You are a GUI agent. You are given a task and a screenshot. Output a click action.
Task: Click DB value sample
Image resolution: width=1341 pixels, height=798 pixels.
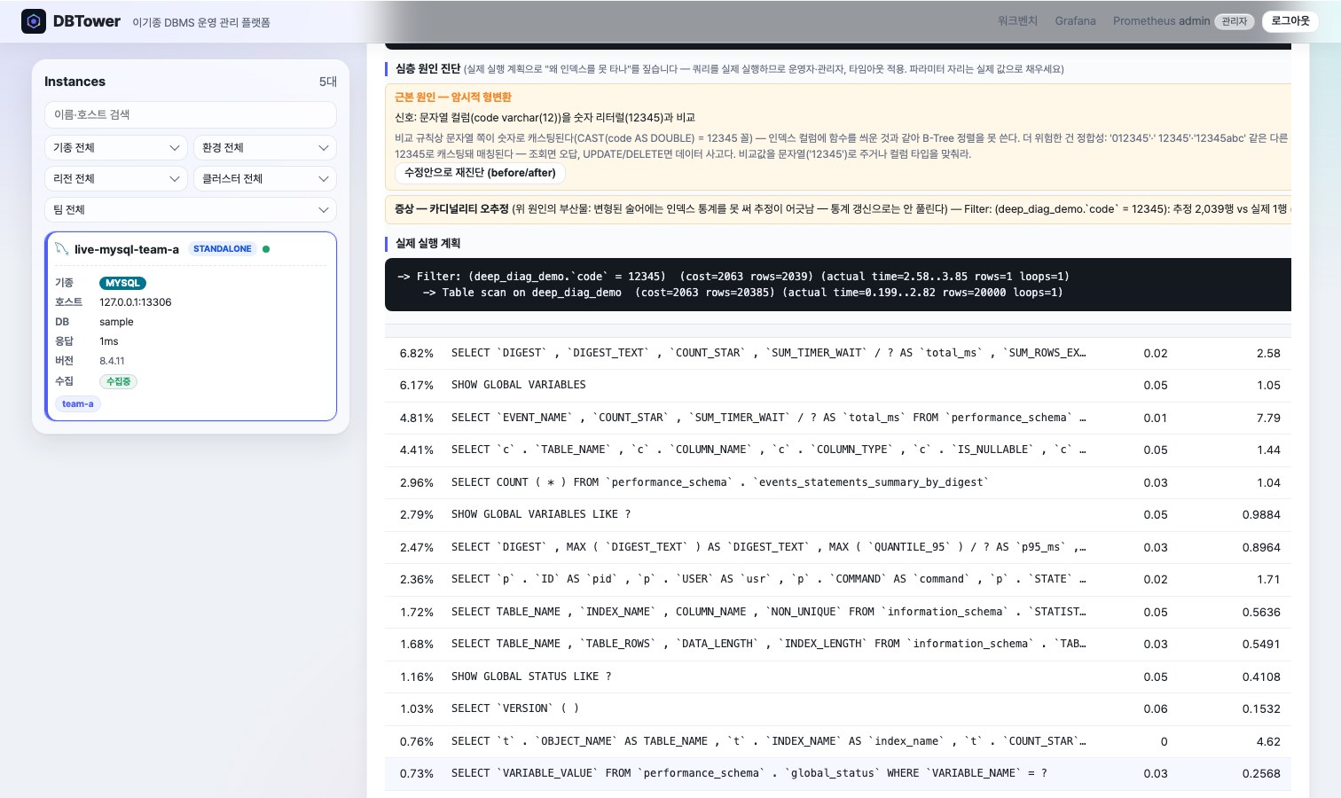(116, 322)
